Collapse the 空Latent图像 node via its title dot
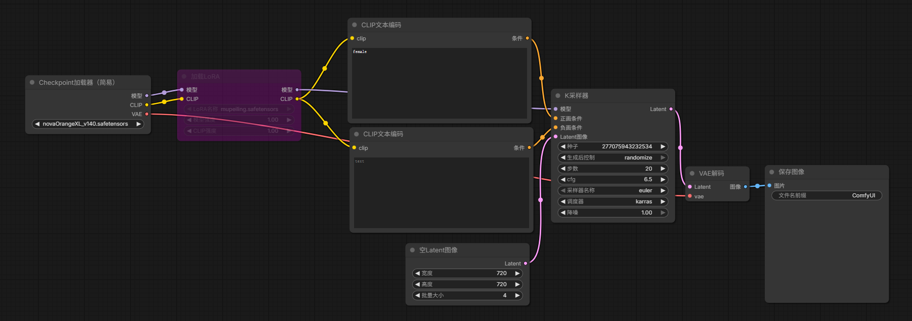The width and height of the screenshot is (912, 321). pyautogui.click(x=413, y=250)
